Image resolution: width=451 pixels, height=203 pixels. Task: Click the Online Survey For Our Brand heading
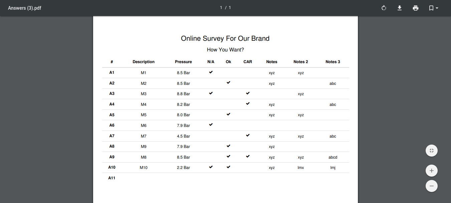[225, 38]
